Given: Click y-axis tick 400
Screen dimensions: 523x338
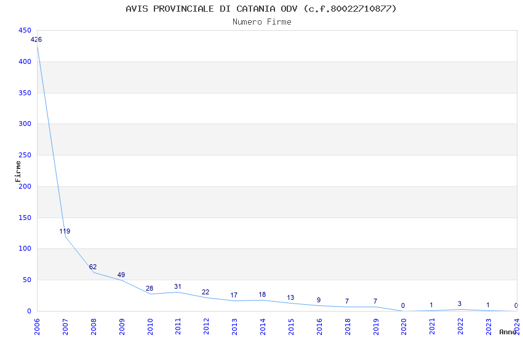Looking at the screenshot, I should tap(25, 61).
